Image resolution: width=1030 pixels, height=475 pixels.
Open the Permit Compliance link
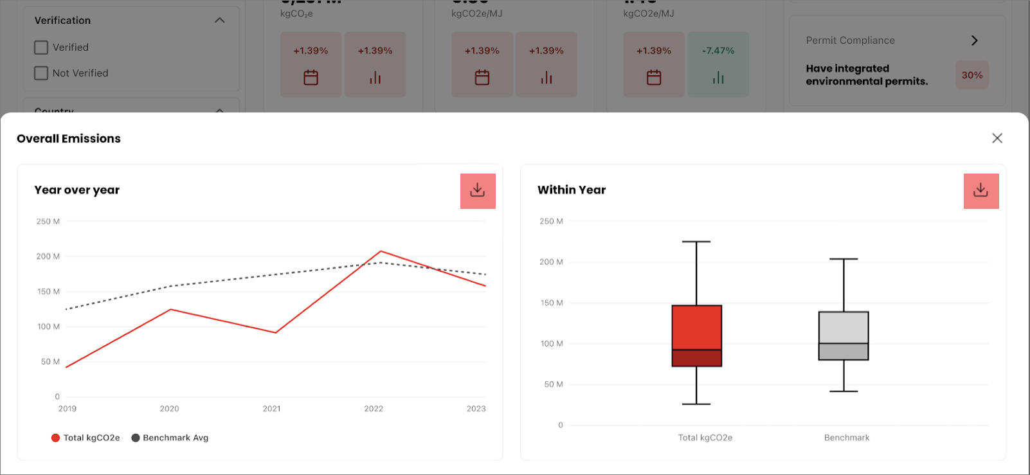coord(850,40)
